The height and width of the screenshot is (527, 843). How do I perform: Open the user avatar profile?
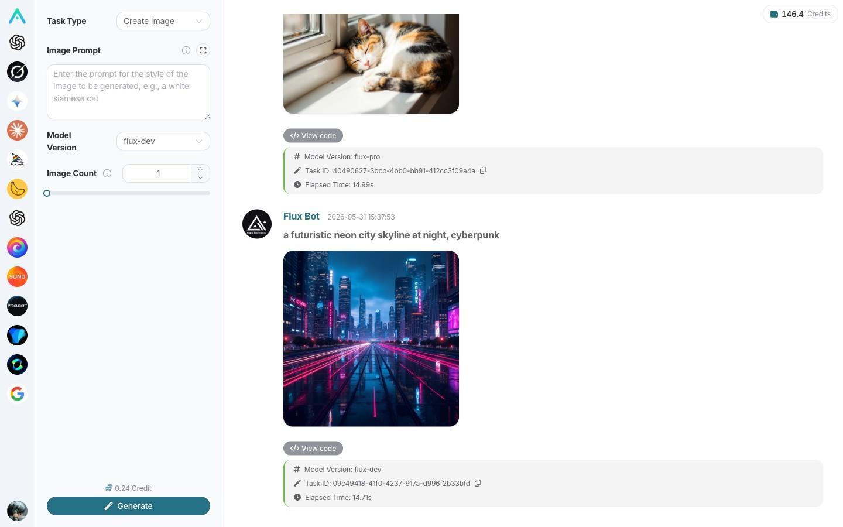(17, 511)
